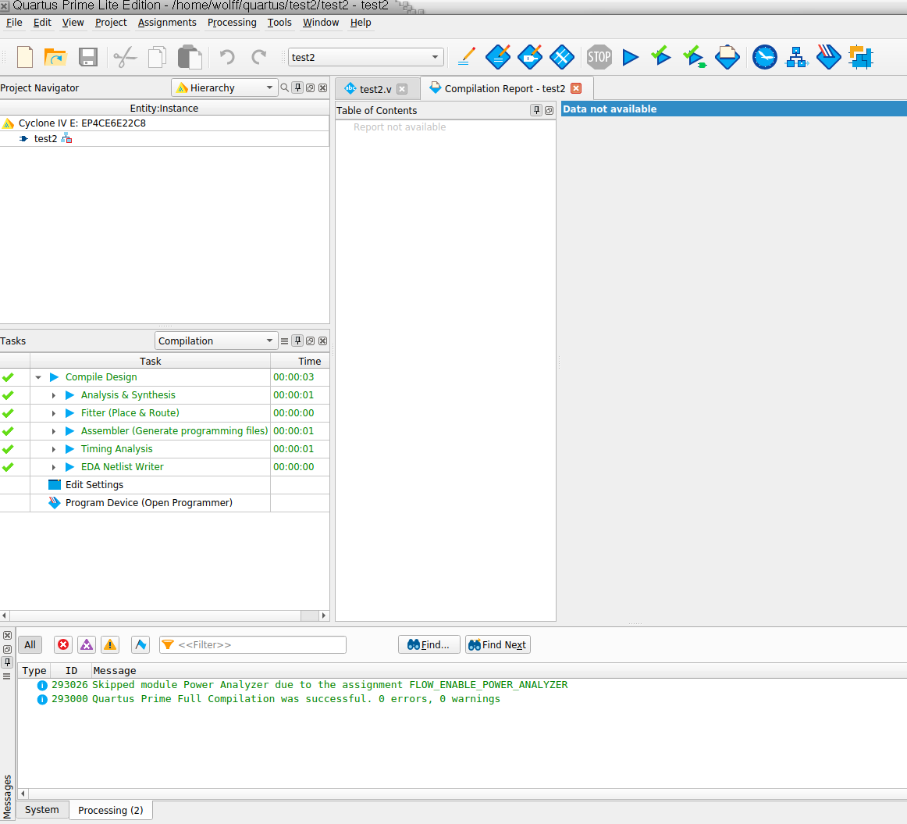This screenshot has width=907, height=824.
Task: Click the Cut scissors icon
Action: (x=124, y=57)
